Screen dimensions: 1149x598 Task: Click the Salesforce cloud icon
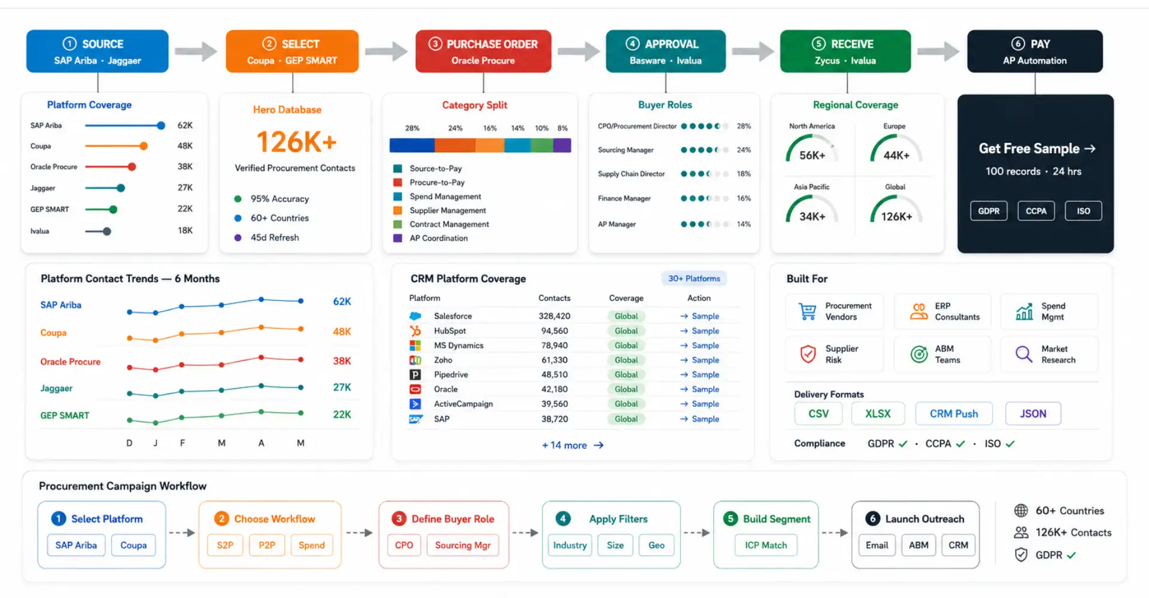pos(415,316)
